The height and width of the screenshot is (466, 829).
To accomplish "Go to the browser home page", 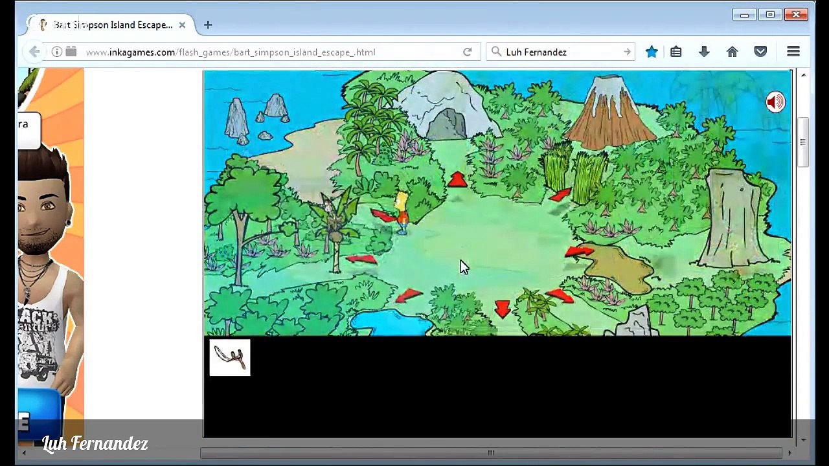I will [732, 52].
